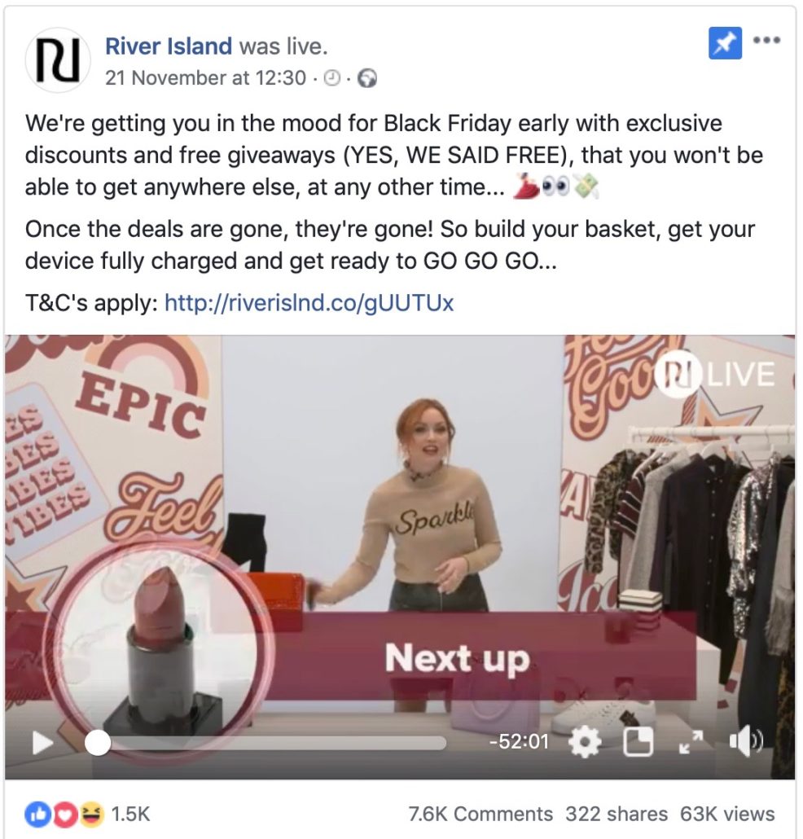Viewport: 803px width, 839px height.
Task: Click the public globe privacy icon
Action: (x=367, y=79)
